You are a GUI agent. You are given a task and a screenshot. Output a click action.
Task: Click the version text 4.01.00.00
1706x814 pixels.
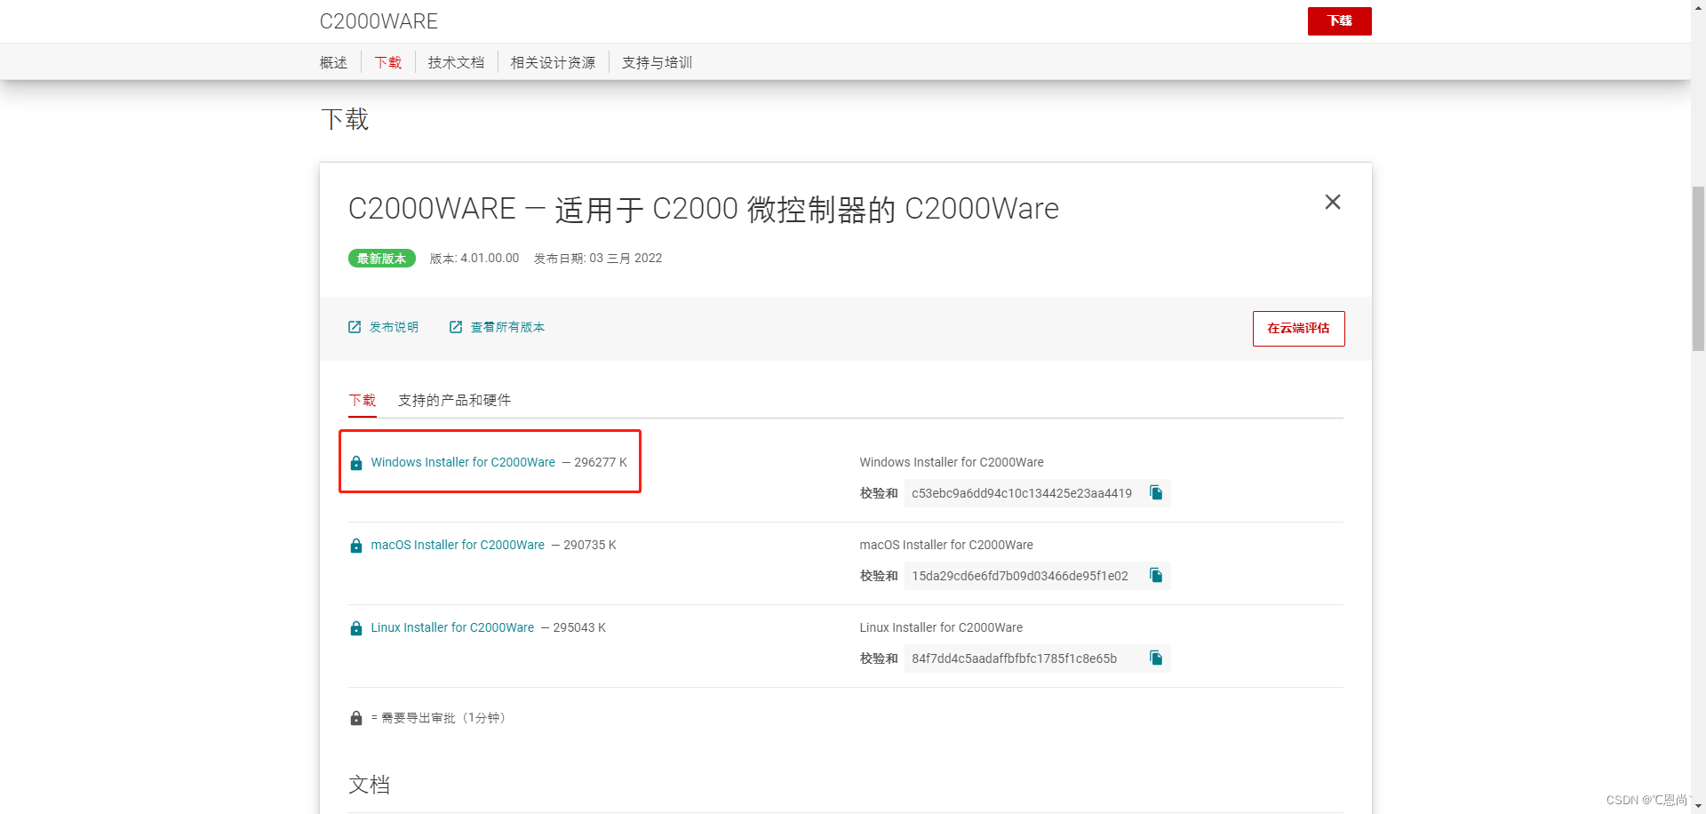(490, 258)
